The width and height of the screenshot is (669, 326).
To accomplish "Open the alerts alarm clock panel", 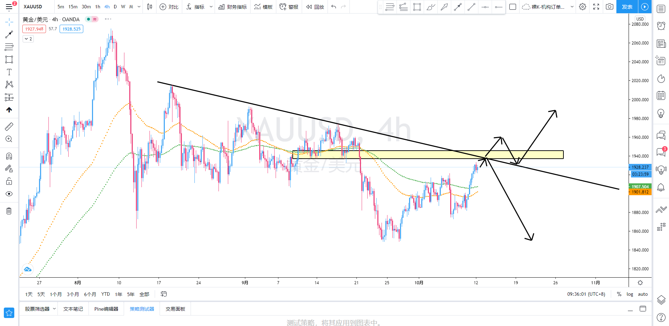I will pos(661,26).
